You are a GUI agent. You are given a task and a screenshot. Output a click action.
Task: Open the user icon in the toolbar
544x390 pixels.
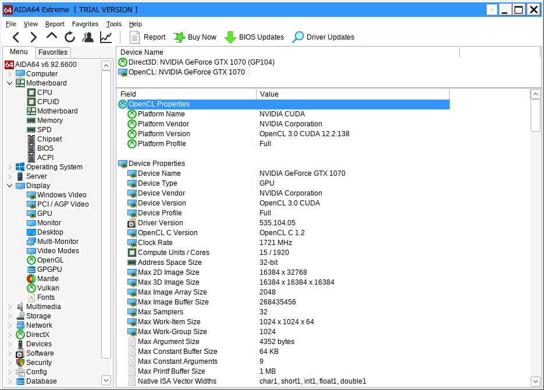[x=88, y=37]
